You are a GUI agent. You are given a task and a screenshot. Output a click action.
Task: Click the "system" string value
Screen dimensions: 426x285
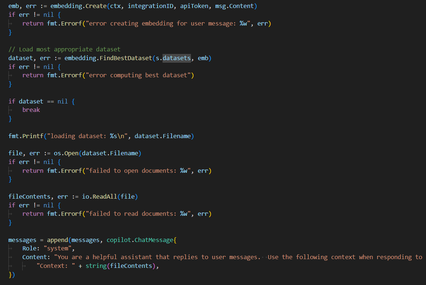(x=57, y=248)
